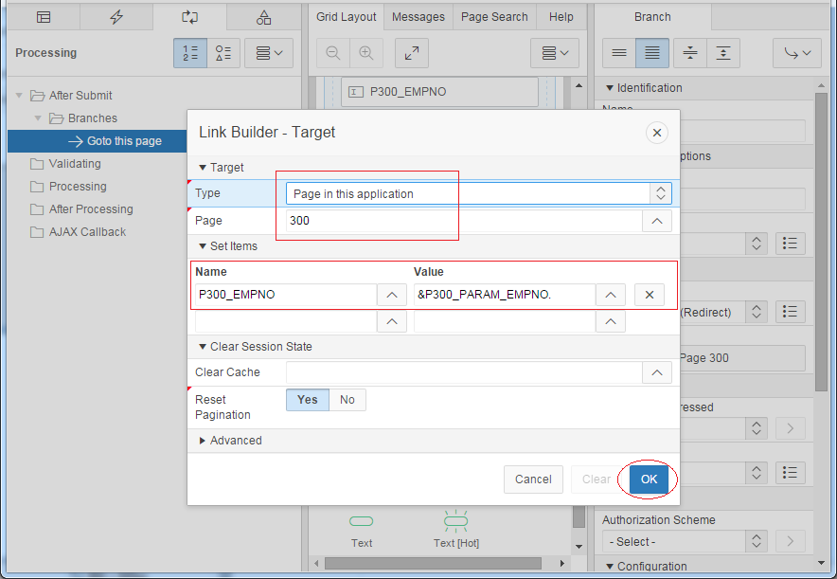The width and height of the screenshot is (837, 579).
Task: Click the empty second Name field
Action: point(286,321)
